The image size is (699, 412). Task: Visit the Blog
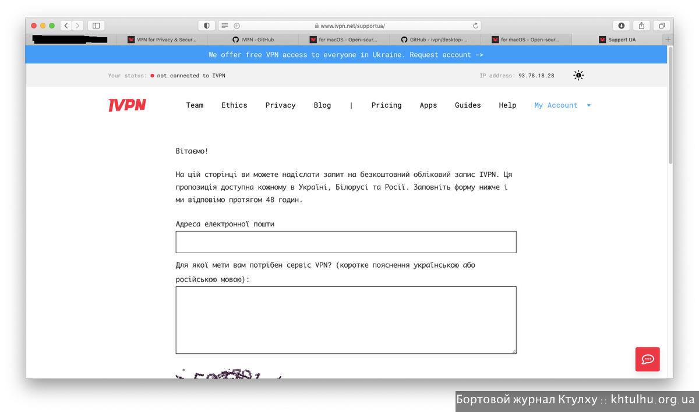pos(322,105)
